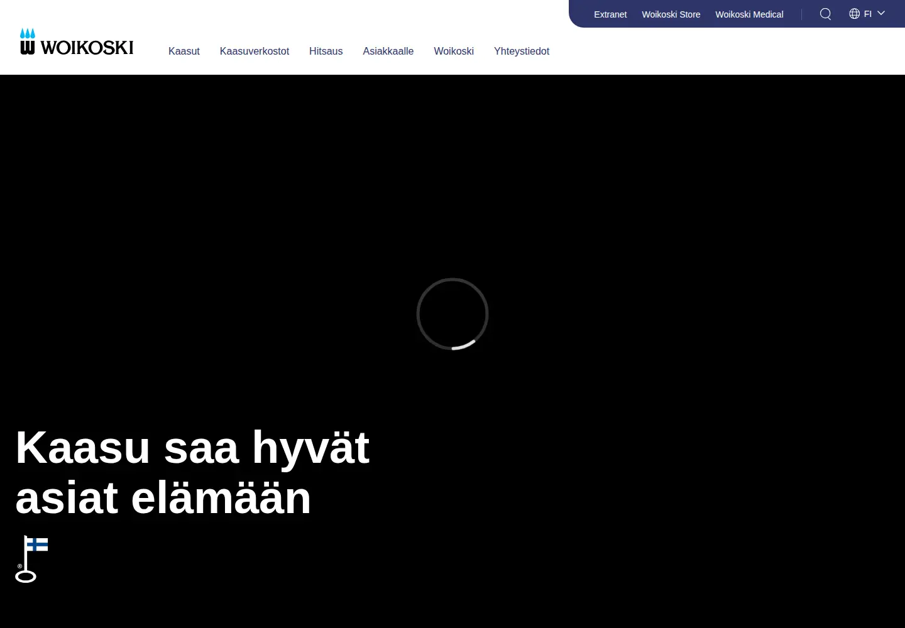Click the globe language icon
This screenshot has height=628, width=905.
point(855,14)
